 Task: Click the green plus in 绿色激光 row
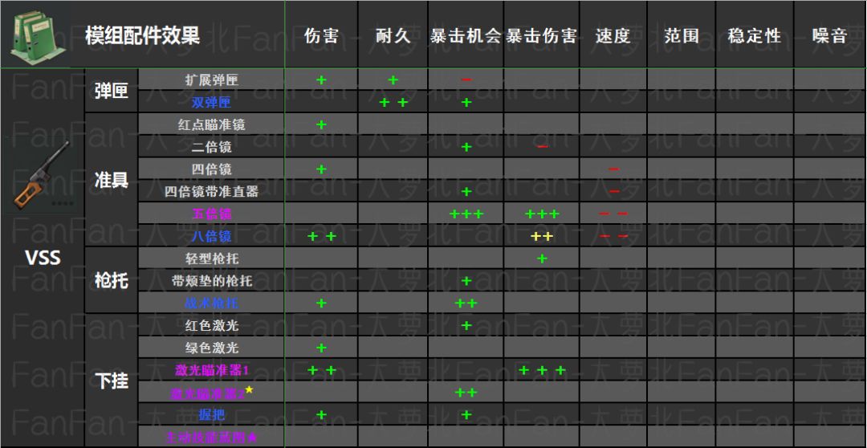[321, 348]
